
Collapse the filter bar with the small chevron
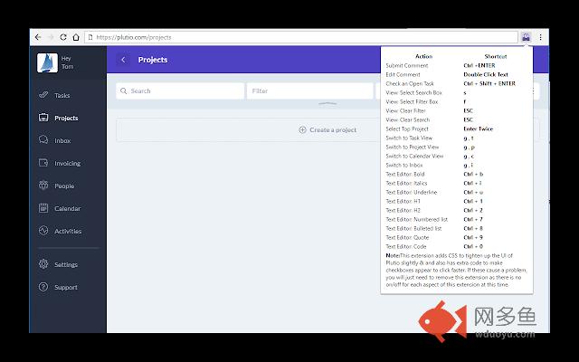coord(327,104)
